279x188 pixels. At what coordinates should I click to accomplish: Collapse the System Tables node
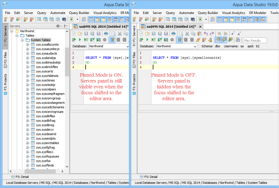[22, 40]
